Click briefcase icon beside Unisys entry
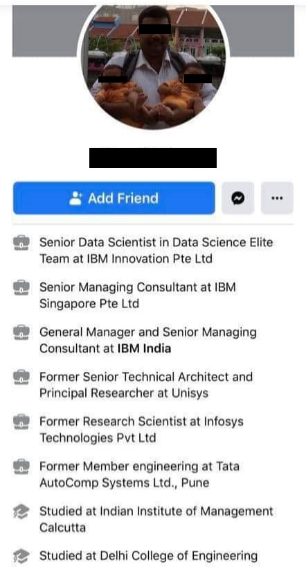The image size is (306, 567). 21,377
